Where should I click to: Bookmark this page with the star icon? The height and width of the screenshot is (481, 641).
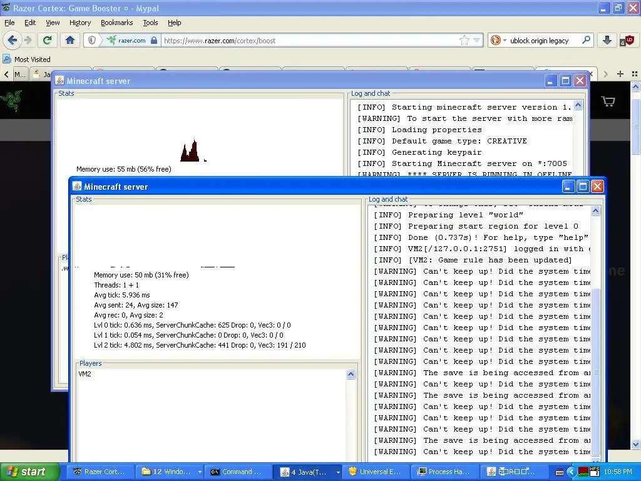[464, 40]
